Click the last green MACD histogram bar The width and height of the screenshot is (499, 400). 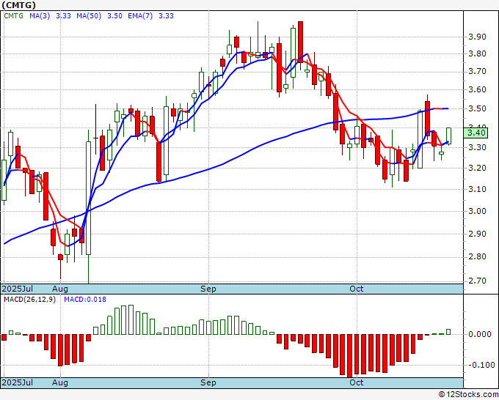click(x=448, y=332)
